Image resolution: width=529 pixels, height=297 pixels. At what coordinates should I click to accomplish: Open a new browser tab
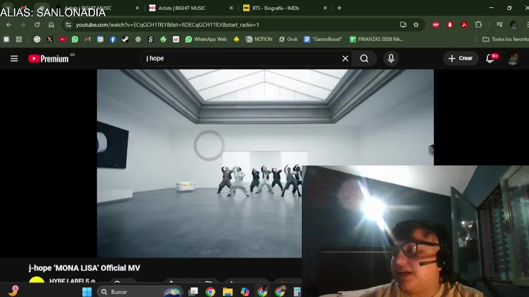click(339, 8)
